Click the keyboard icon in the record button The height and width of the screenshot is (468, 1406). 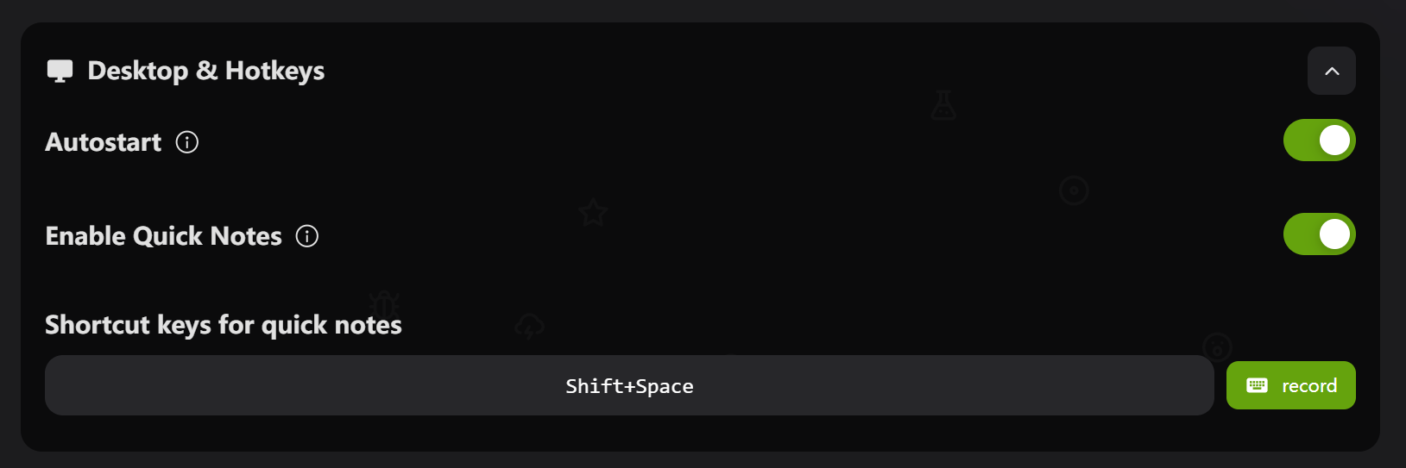pos(1257,385)
